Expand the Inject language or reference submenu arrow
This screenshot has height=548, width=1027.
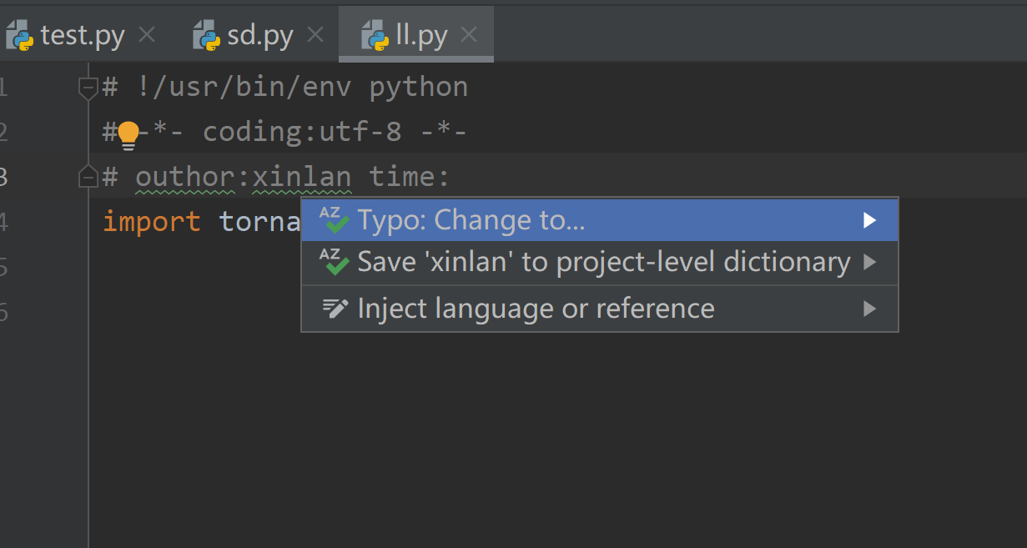tap(869, 309)
